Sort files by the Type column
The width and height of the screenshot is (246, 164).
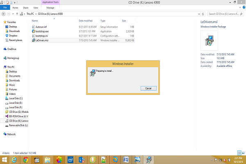point(103,21)
